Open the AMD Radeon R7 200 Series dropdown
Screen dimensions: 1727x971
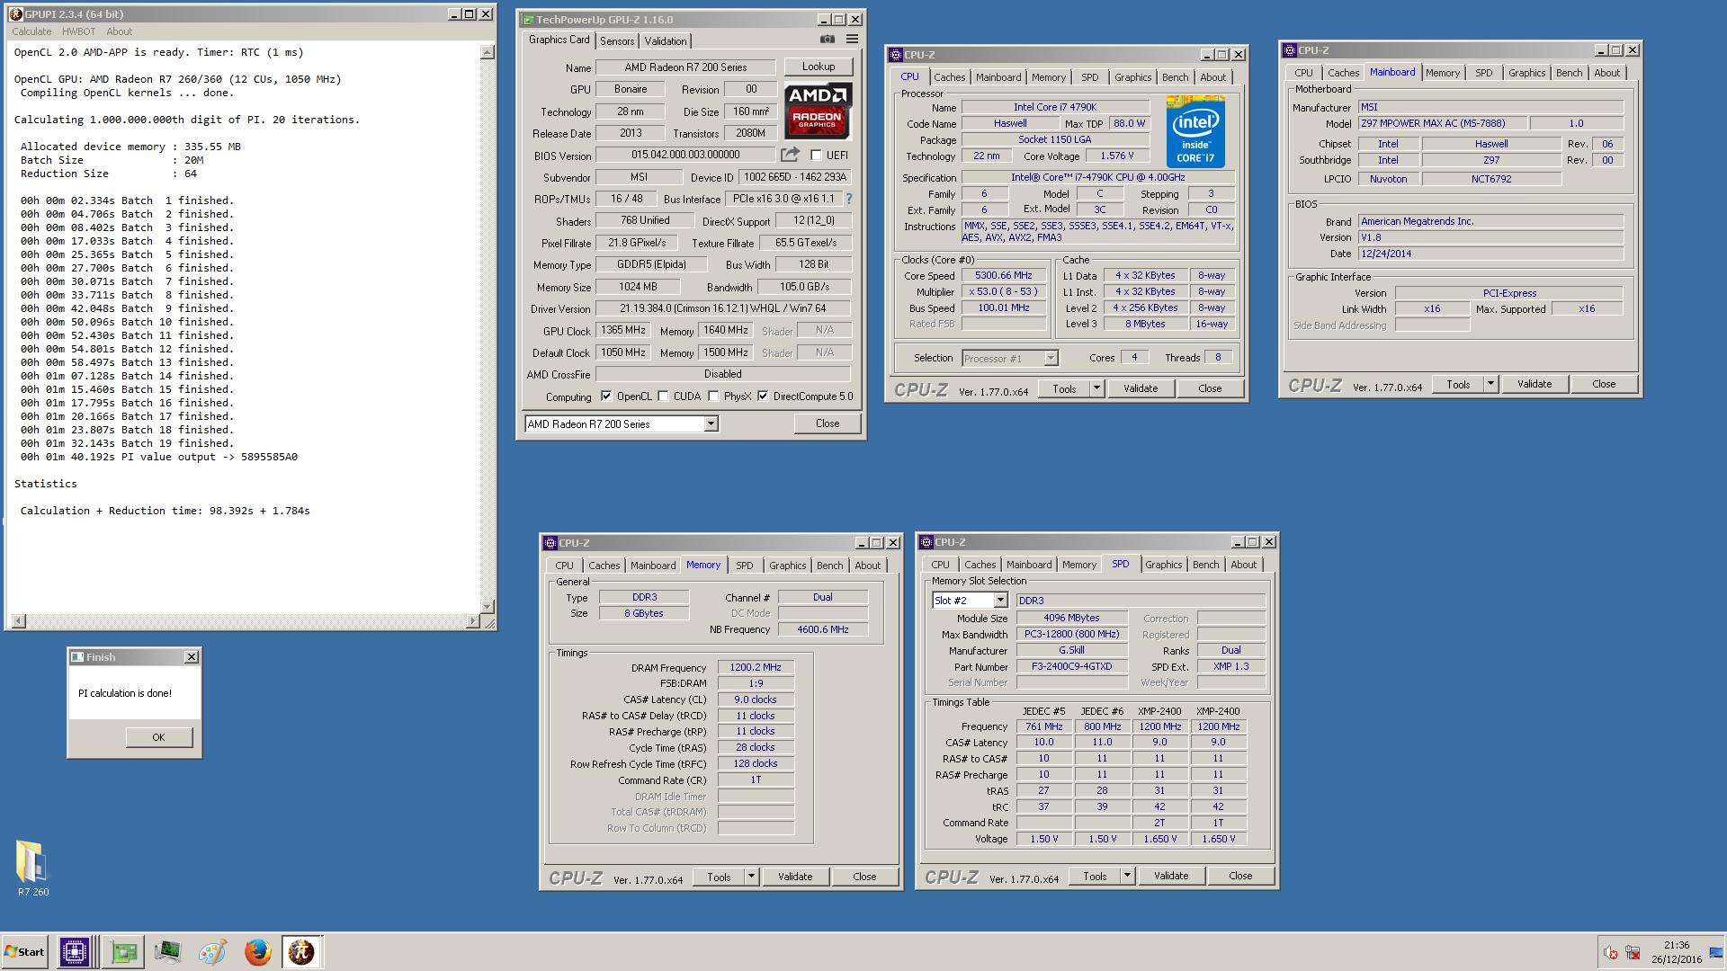(711, 423)
